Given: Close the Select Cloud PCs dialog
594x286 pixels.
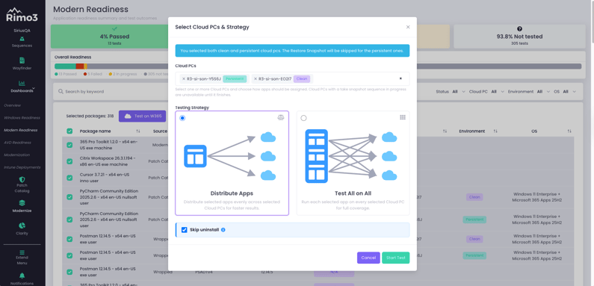Looking at the screenshot, I should [x=408, y=27].
